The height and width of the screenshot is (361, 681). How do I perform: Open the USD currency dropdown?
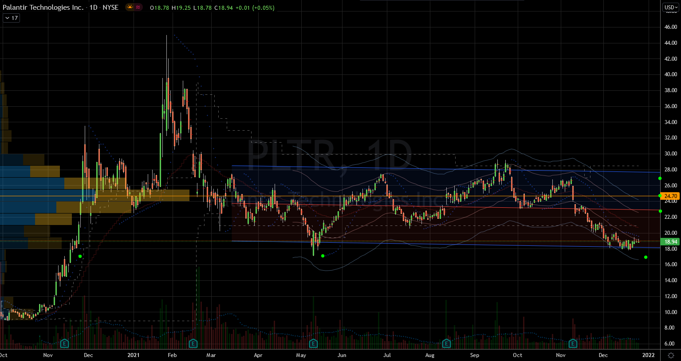click(x=671, y=8)
